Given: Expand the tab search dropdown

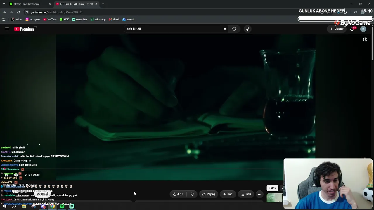Looking at the screenshot, I should point(4,4).
